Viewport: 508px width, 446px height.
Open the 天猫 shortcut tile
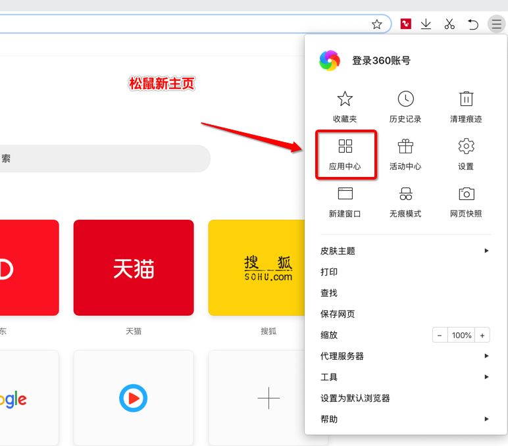pyautogui.click(x=134, y=268)
